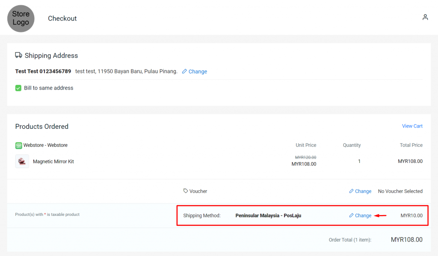Click the MYR10.00 shipping fee
438x256 pixels.
coord(411,215)
